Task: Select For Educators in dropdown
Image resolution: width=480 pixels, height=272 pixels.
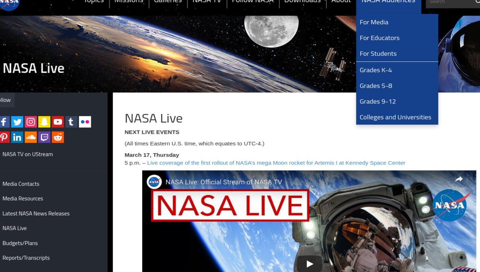Action: pos(397,38)
